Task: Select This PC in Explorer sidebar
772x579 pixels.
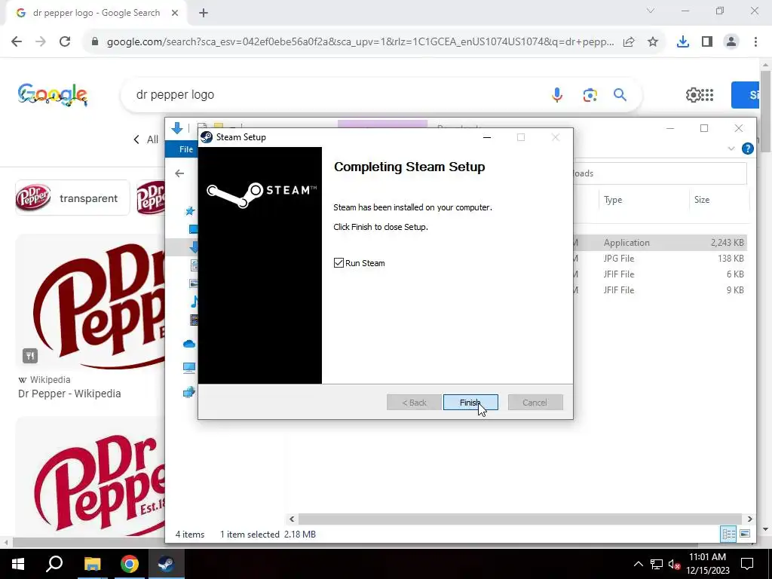Action: [x=189, y=368]
